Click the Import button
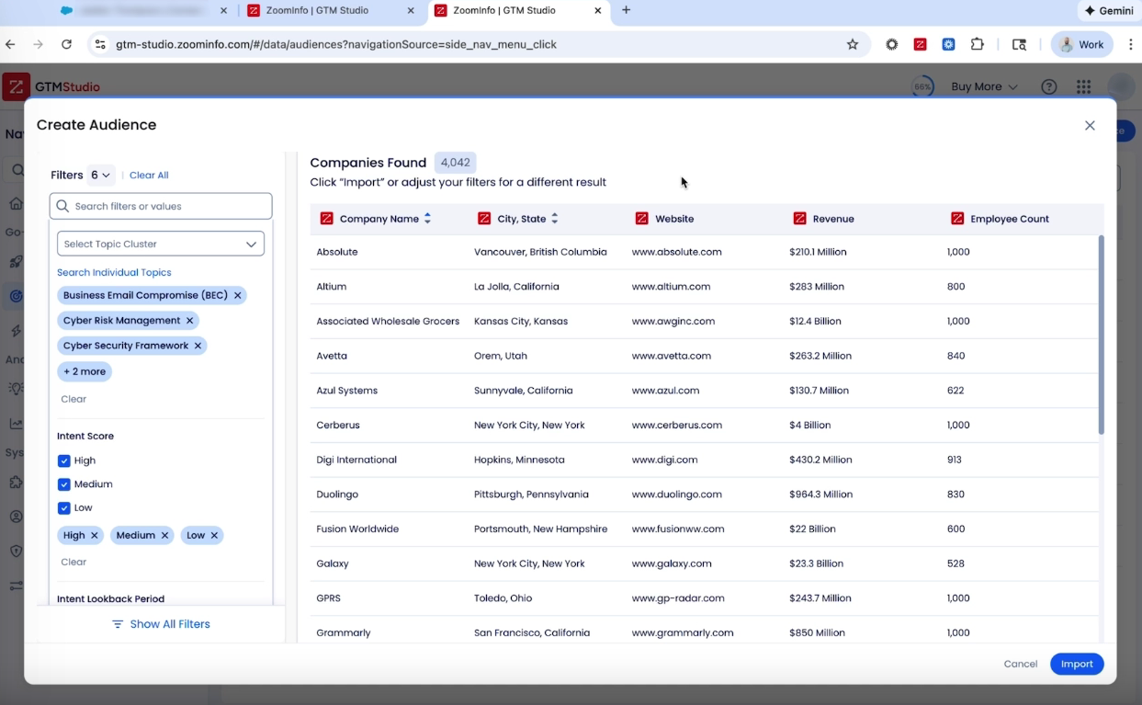This screenshot has height=705, width=1142. [1077, 664]
